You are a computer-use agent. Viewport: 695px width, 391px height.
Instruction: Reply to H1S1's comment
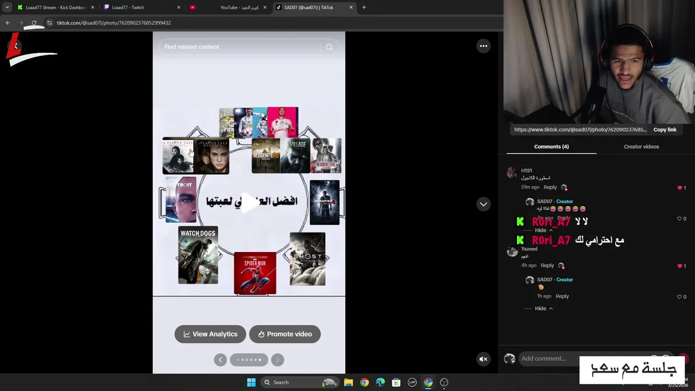pyautogui.click(x=550, y=187)
